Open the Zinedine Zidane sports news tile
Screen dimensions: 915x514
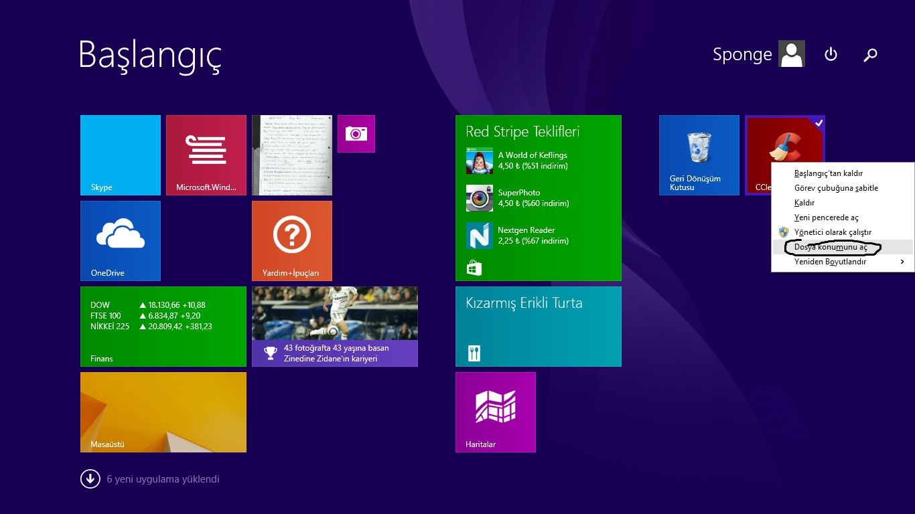pos(335,327)
